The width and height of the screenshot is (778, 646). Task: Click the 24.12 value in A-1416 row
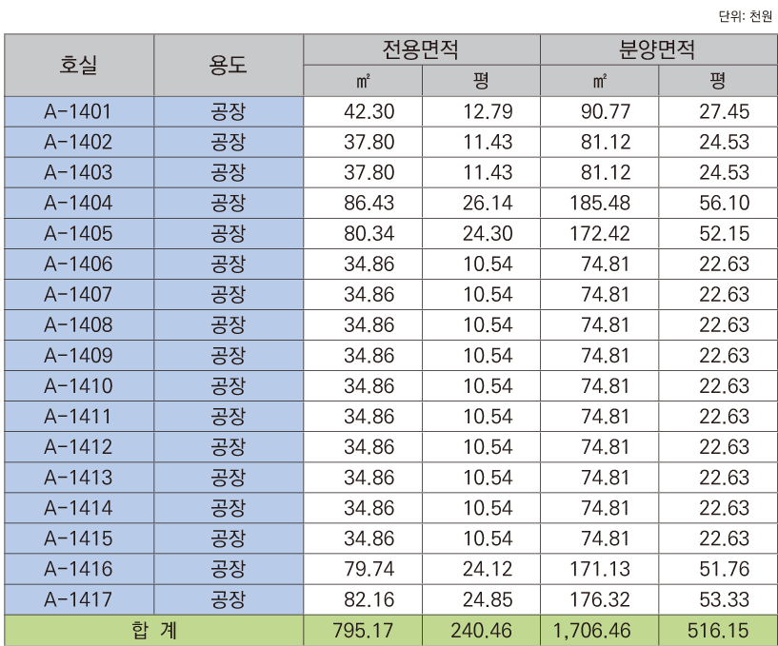[488, 569]
